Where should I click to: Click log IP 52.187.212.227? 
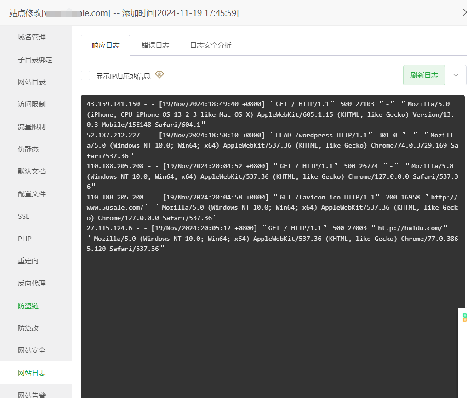click(113, 135)
